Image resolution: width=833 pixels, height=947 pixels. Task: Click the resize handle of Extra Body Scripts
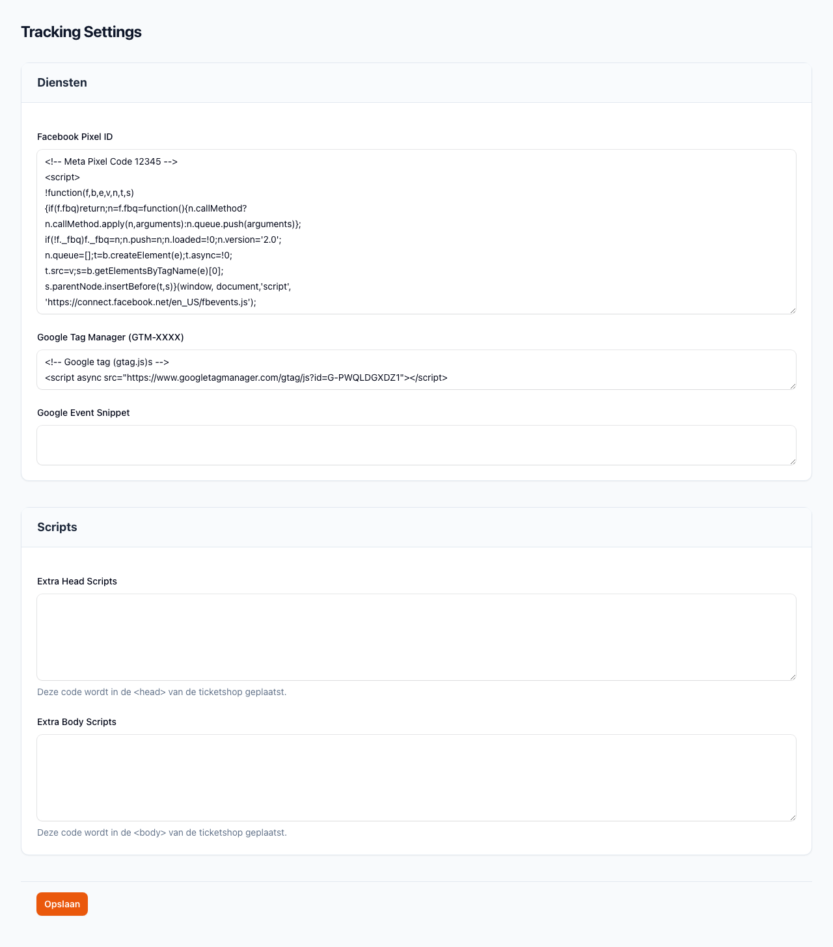click(x=792, y=817)
